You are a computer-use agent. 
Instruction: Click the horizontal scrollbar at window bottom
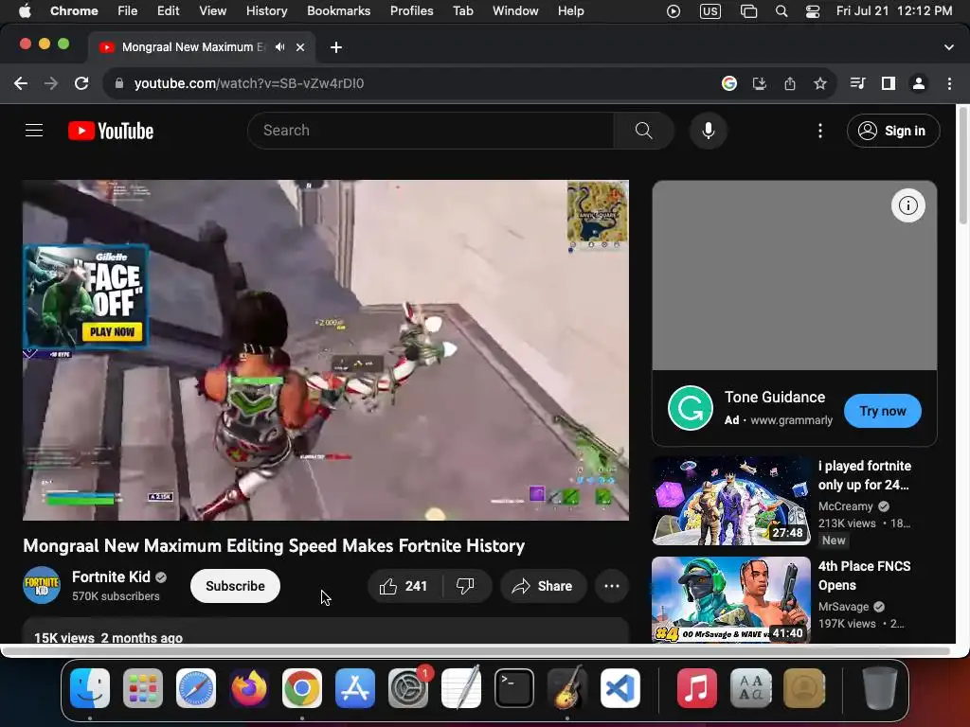476,651
